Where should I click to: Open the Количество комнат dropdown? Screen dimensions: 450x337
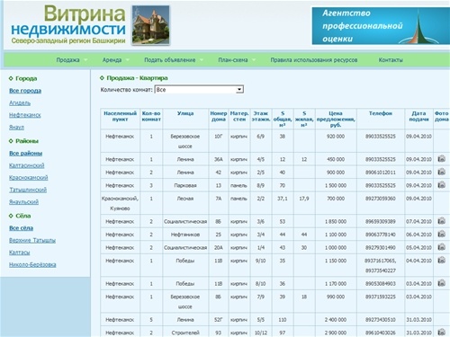[x=199, y=90]
